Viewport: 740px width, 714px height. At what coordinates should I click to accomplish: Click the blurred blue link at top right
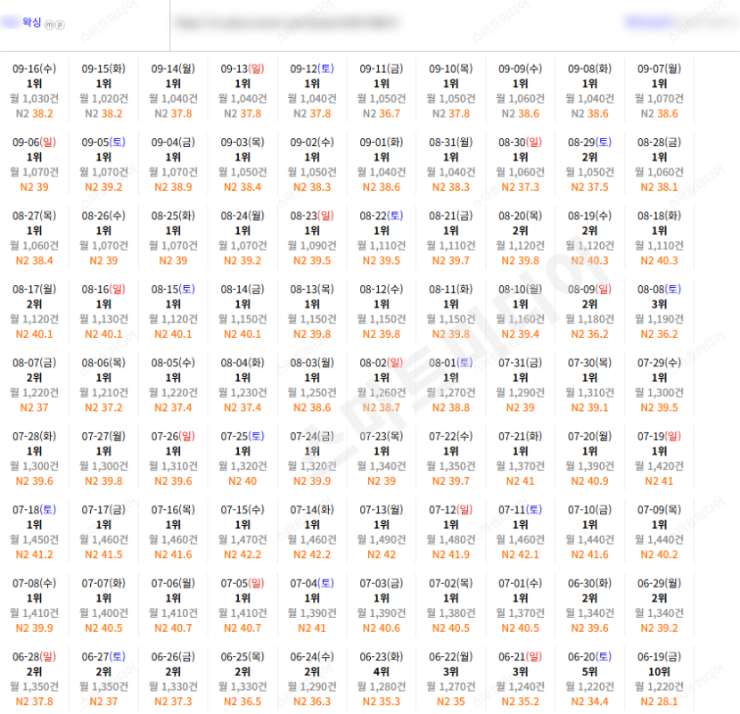point(650,21)
